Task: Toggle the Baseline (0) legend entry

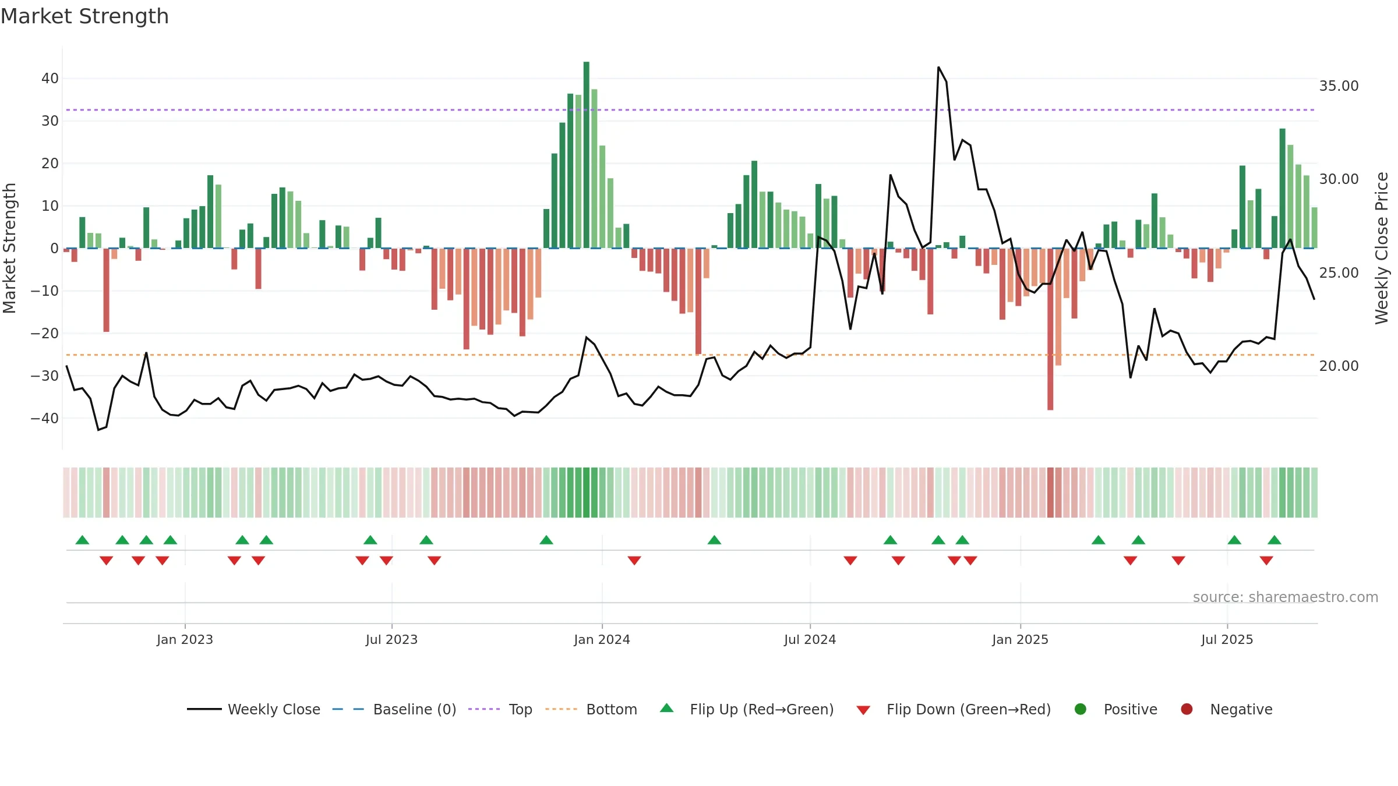Action: tap(394, 709)
